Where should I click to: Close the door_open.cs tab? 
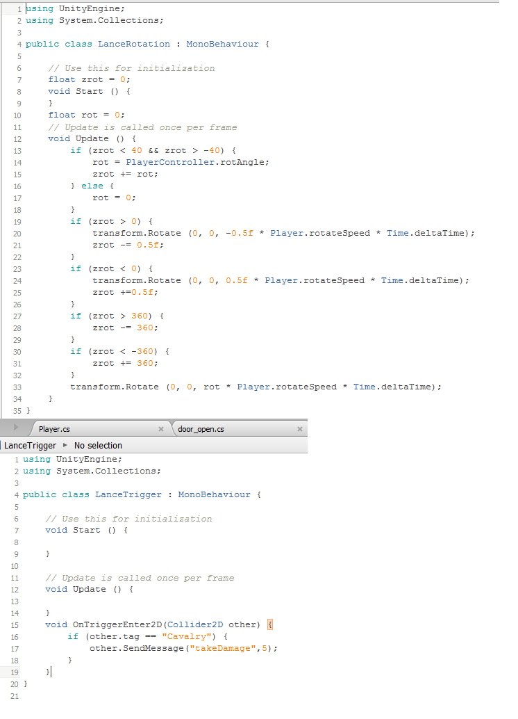click(x=299, y=429)
